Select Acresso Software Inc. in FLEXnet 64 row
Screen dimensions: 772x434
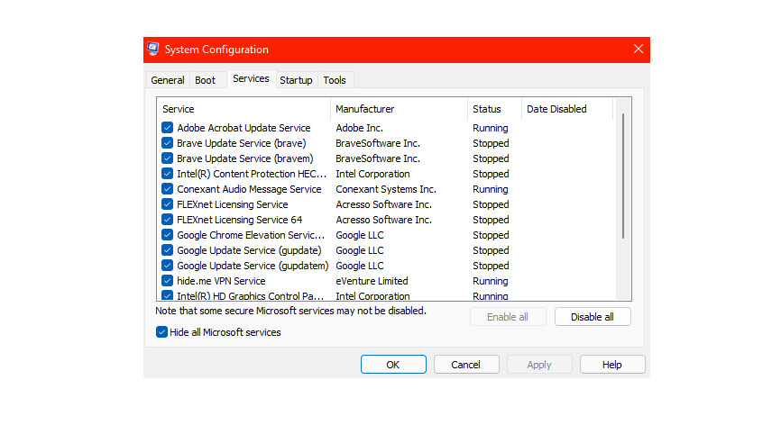coord(383,220)
